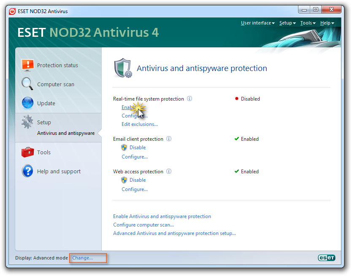
Task: Open the Antivirus and antispyware submenu item
Action: pos(66,133)
